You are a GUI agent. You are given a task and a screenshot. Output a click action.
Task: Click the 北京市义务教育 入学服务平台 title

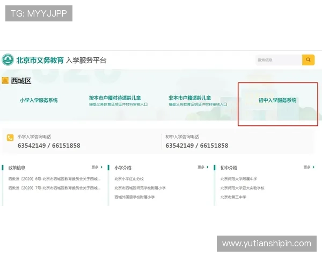pyautogui.click(x=61, y=61)
